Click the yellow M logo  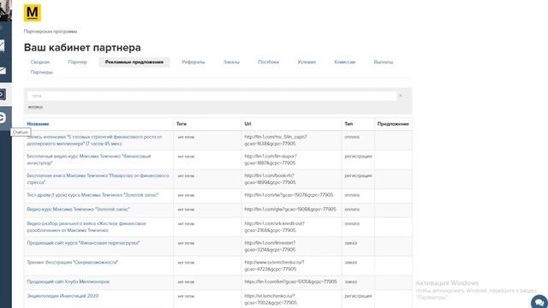pyautogui.click(x=33, y=13)
